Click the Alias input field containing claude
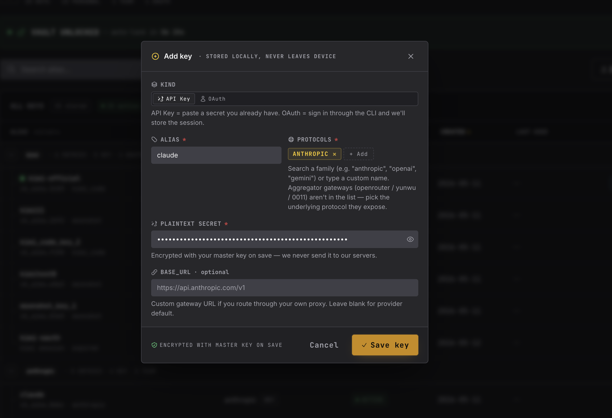Screen dimensions: 612x418 coord(216,155)
